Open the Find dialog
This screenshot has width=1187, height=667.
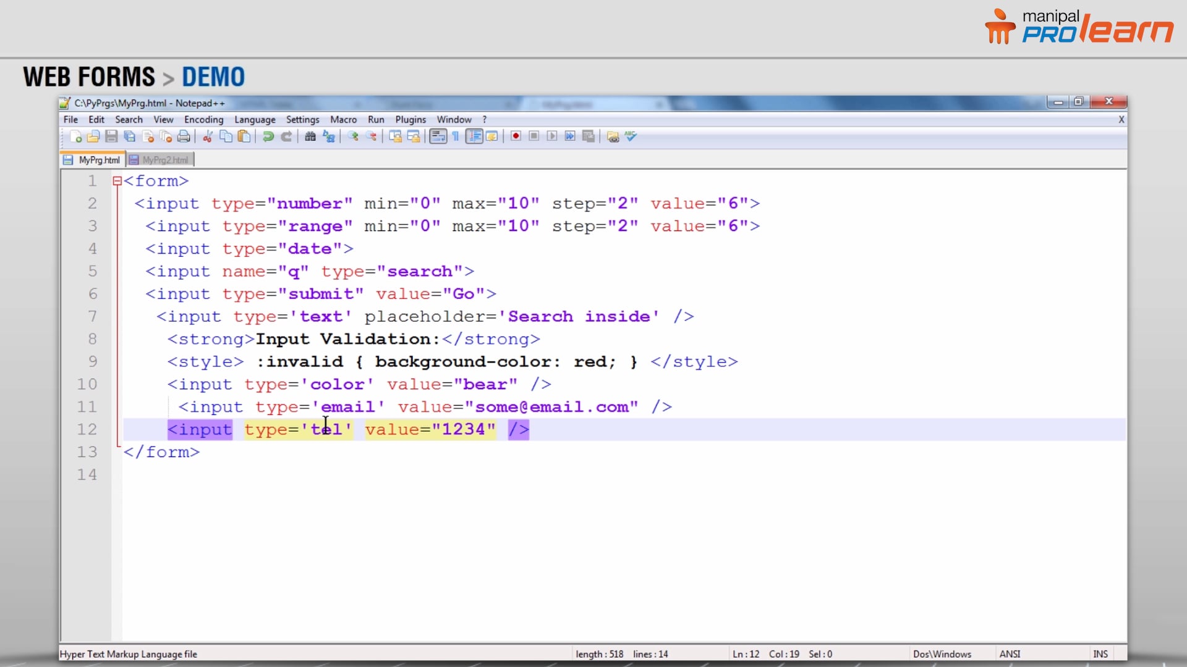(x=310, y=136)
